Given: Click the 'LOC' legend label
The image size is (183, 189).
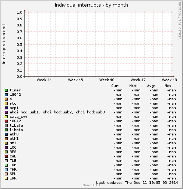Looking at the screenshot, I should tap(13, 148).
